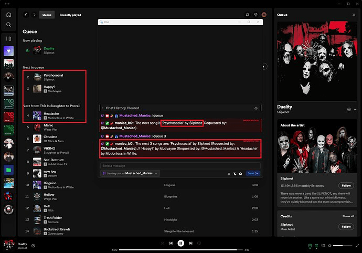The width and height of the screenshot is (362, 253).
Task: Open Liked Songs playlist heart tile
Action: (x=8, y=51)
